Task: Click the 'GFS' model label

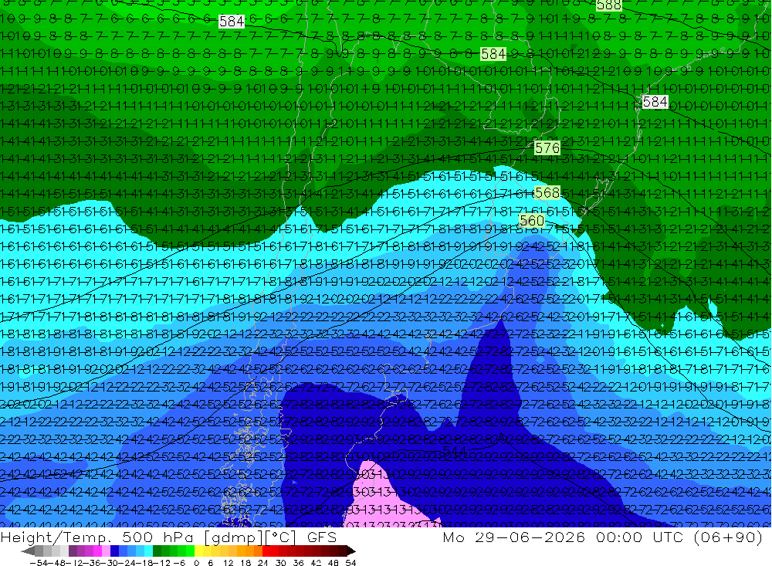Action: (x=322, y=537)
